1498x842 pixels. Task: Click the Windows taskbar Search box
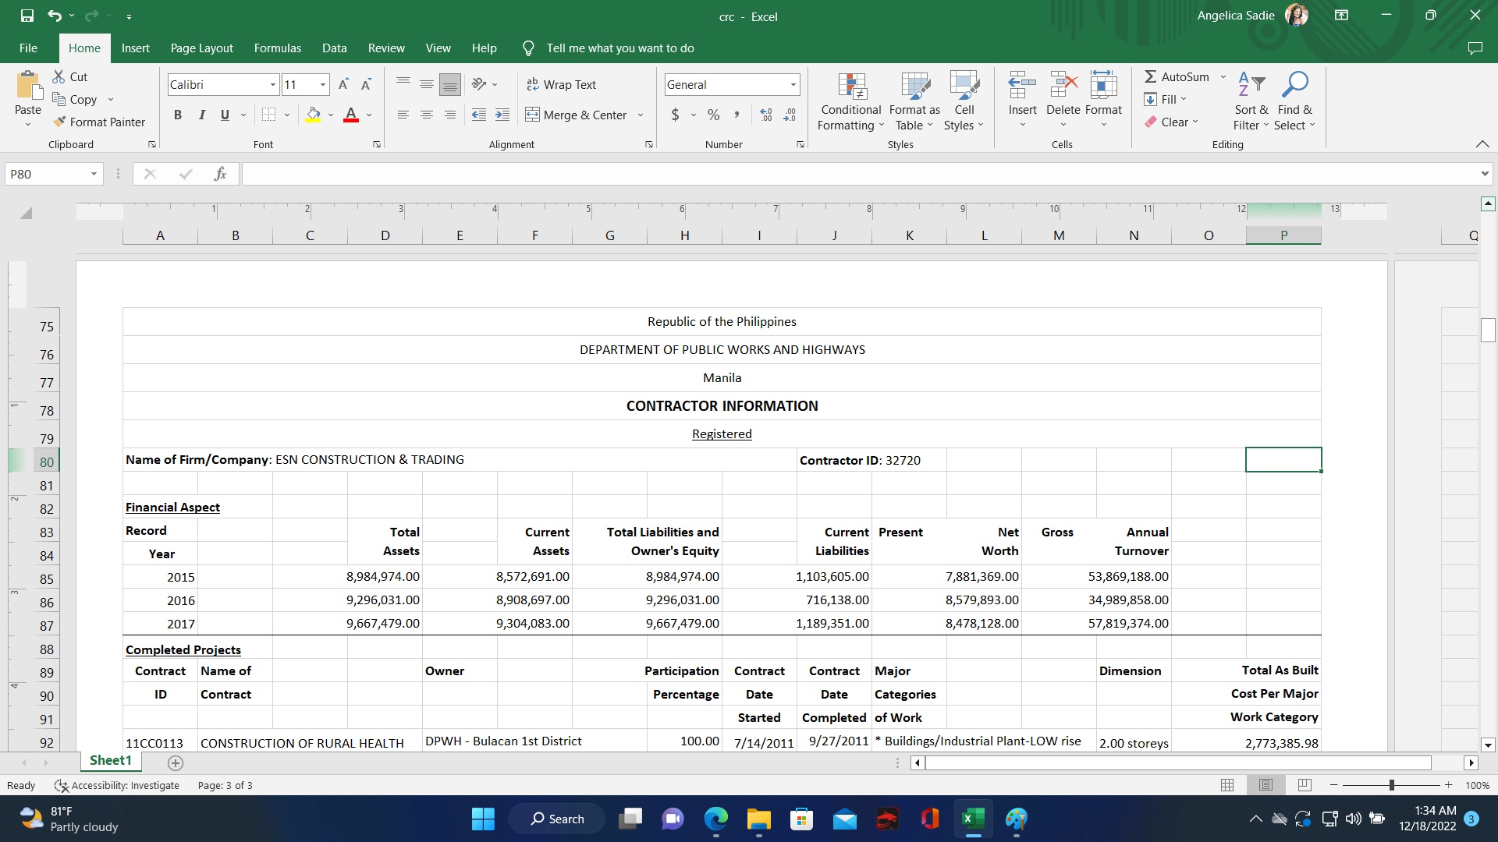557,819
